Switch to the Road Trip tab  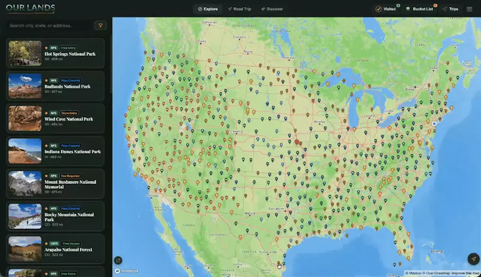[x=239, y=9]
